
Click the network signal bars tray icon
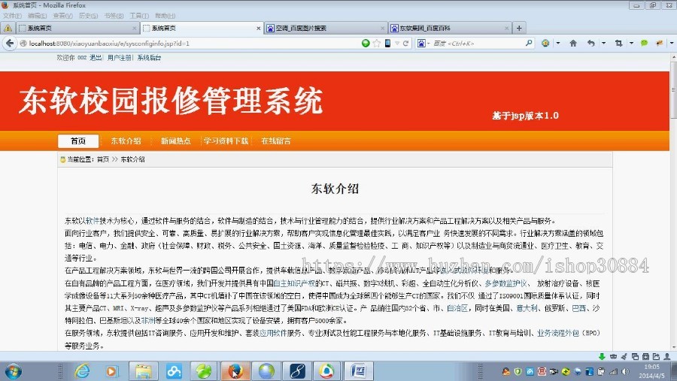click(614, 371)
